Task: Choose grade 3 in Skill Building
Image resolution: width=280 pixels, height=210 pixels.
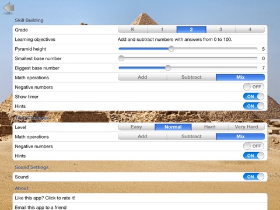Action: (x=220, y=30)
